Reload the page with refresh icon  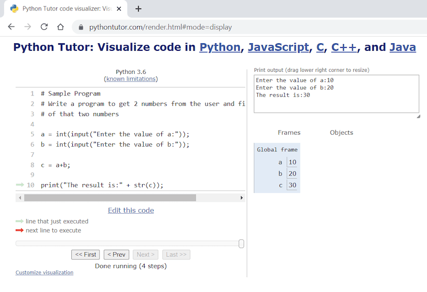point(44,27)
